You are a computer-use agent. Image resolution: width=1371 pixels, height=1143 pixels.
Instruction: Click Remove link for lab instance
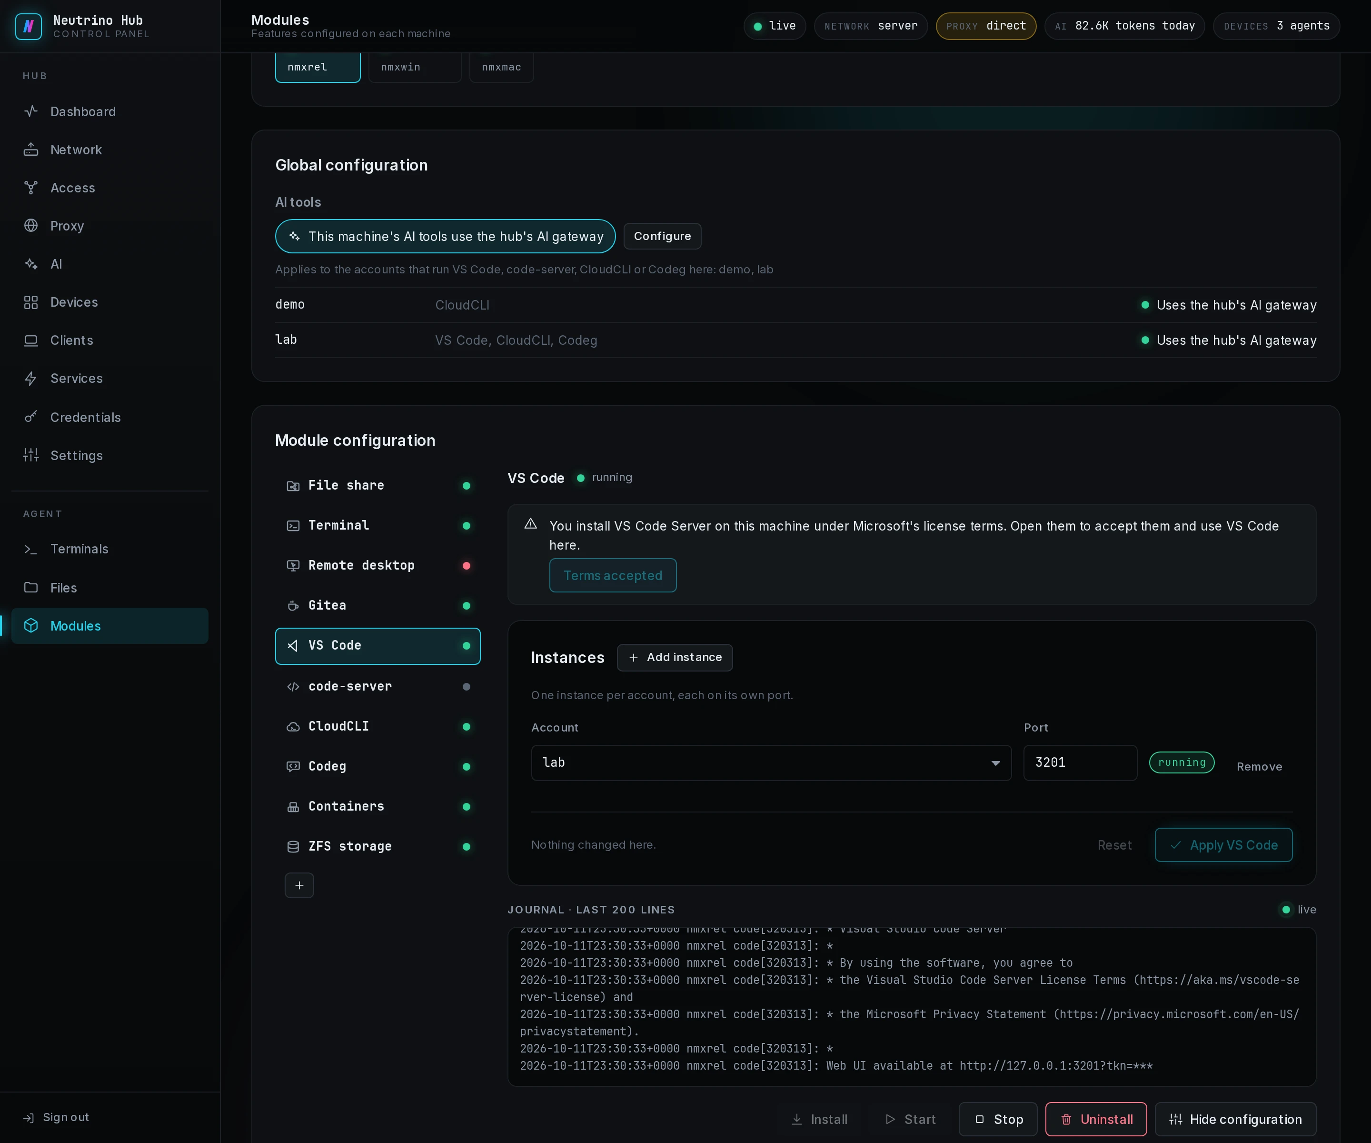1259,767
